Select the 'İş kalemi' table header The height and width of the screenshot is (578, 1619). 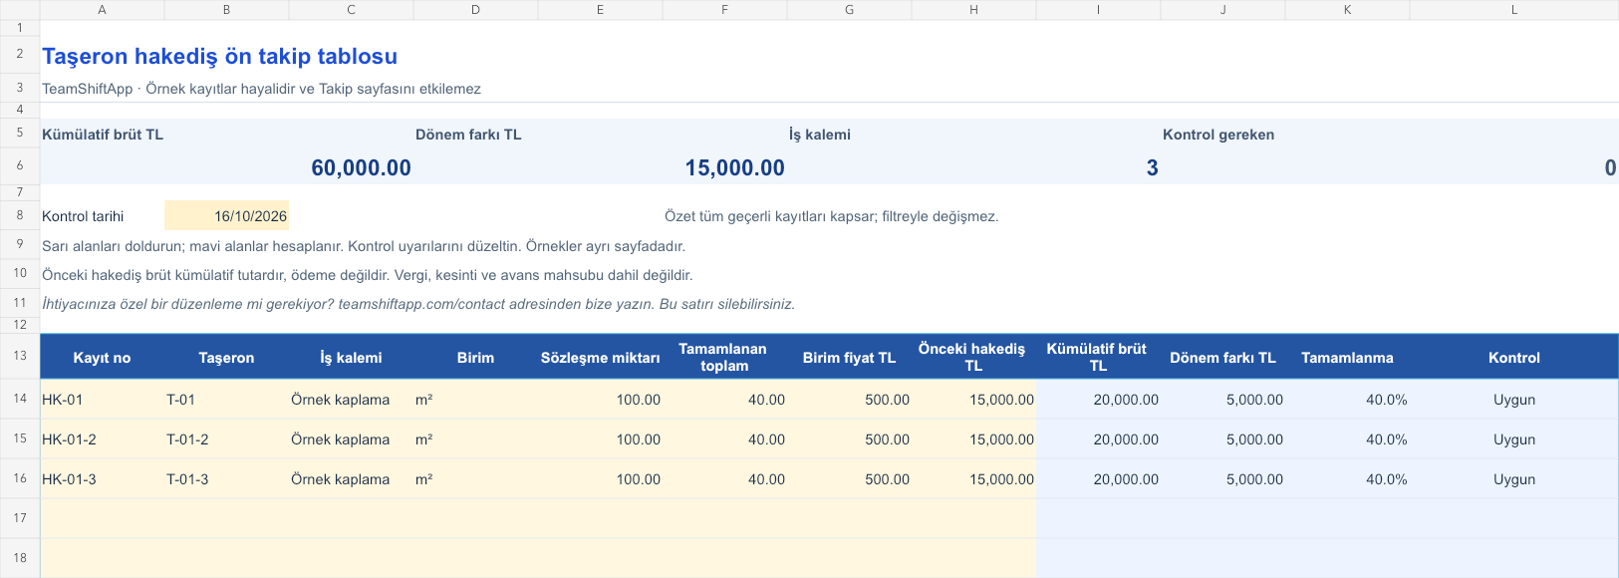(351, 358)
